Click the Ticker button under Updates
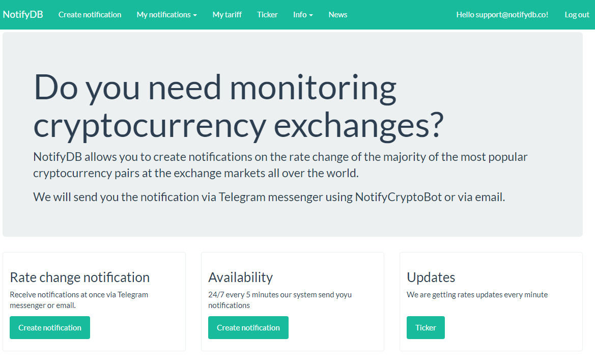The height and width of the screenshot is (363, 595). pyautogui.click(x=426, y=327)
